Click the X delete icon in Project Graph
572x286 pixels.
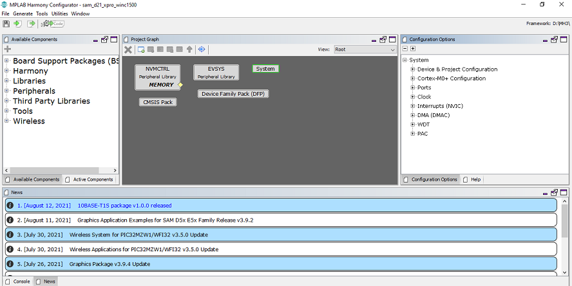(128, 49)
